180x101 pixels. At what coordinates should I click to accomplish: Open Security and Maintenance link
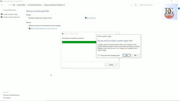pyautogui.click(x=11, y=95)
